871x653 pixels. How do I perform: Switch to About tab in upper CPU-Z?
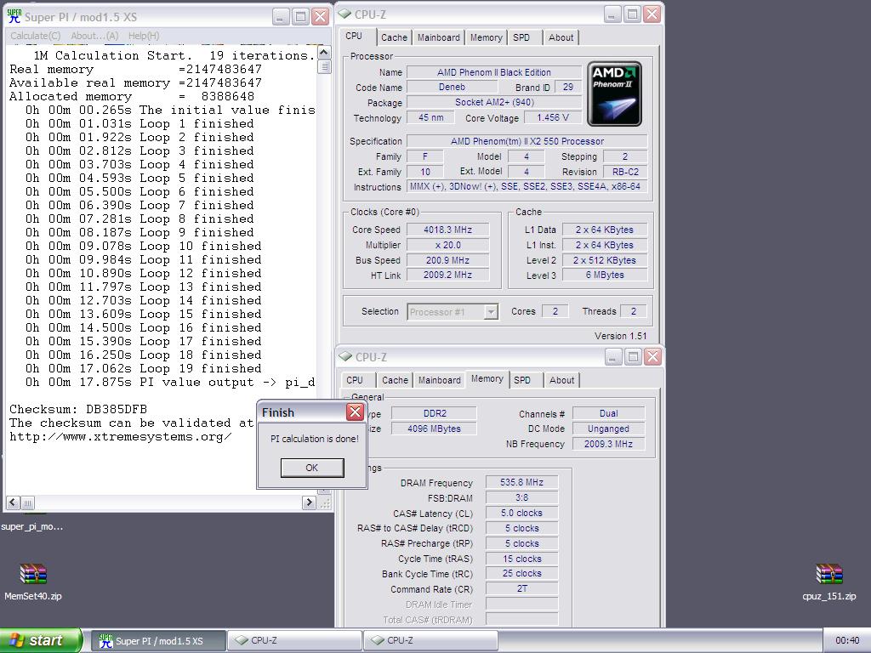pyautogui.click(x=561, y=37)
